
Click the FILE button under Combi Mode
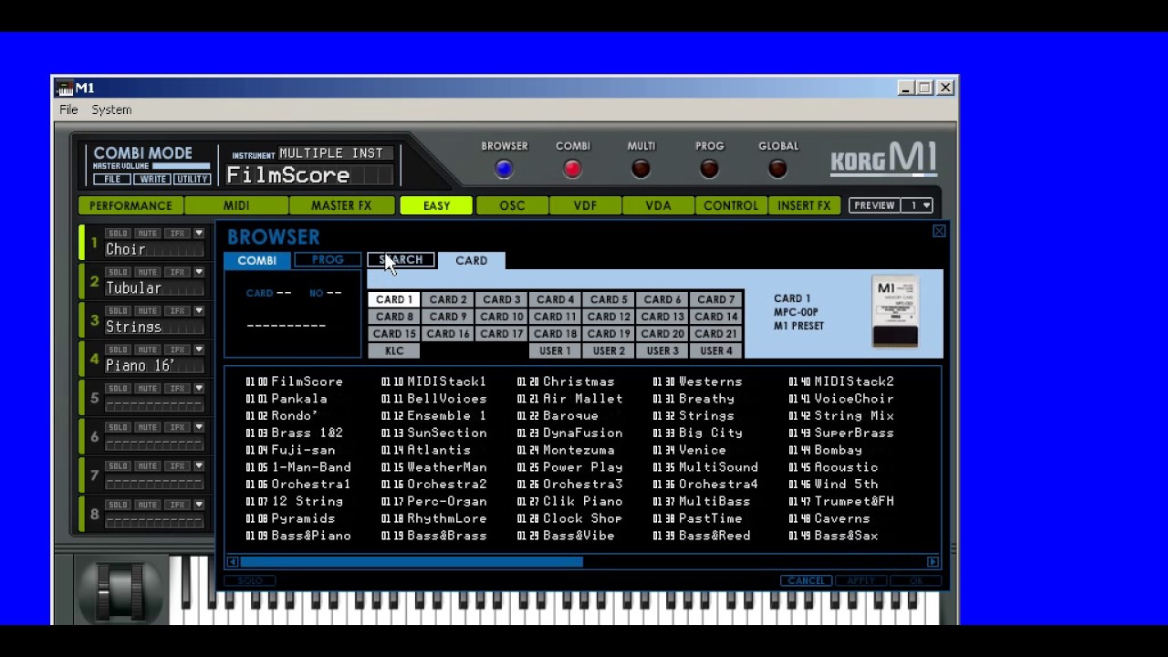point(112,179)
